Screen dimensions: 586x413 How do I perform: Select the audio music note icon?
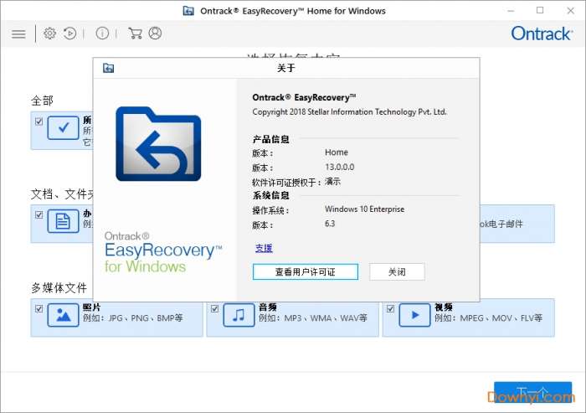(239, 315)
